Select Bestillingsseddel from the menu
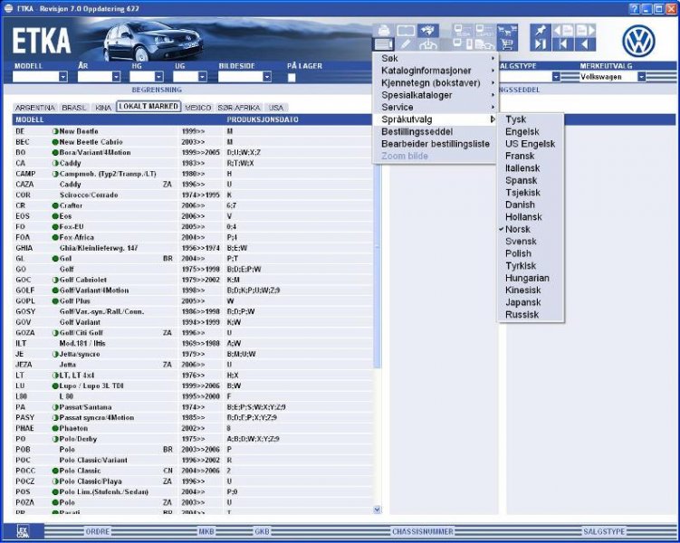The height and width of the screenshot is (543, 680). tap(422, 131)
